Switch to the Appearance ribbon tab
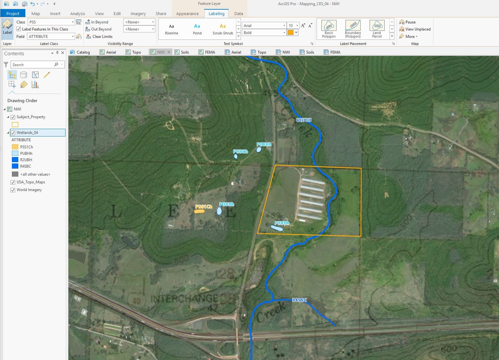 tap(188, 13)
